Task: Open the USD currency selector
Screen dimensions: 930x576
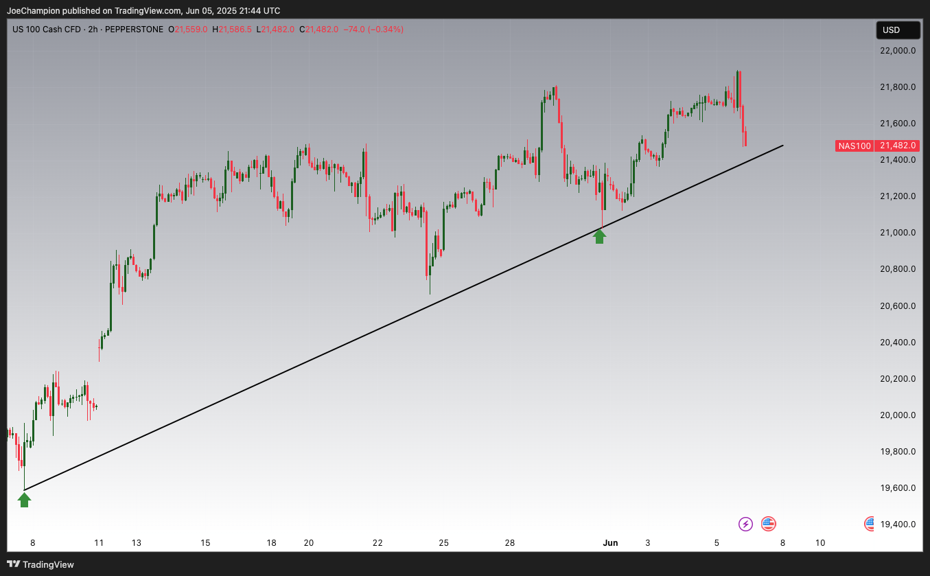Action: (x=898, y=30)
